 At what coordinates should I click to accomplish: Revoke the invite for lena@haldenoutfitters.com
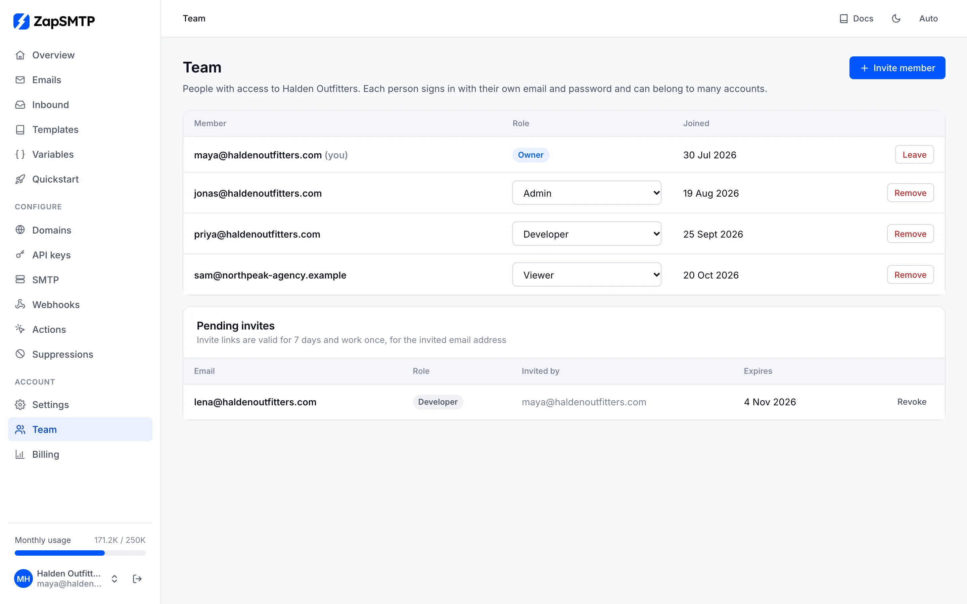[x=912, y=402]
